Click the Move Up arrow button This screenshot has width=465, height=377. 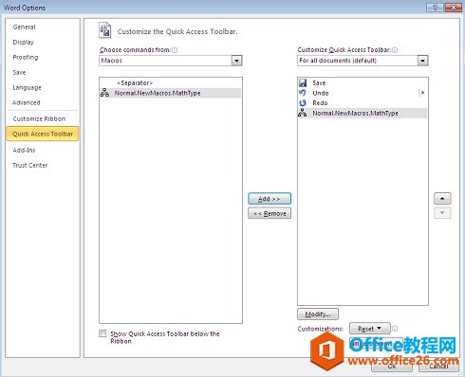tap(442, 199)
